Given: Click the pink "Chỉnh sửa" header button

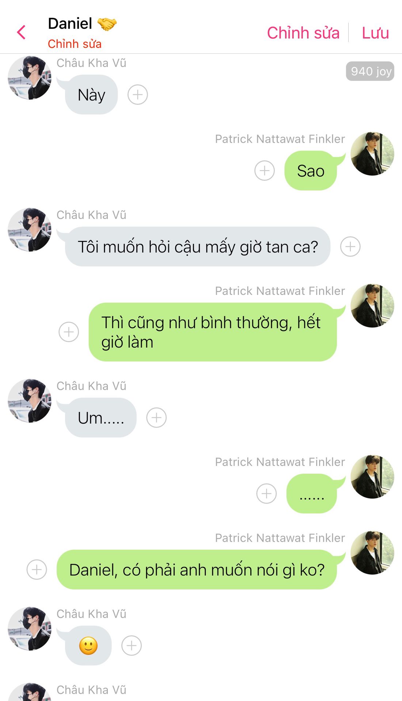Looking at the screenshot, I should click(303, 33).
